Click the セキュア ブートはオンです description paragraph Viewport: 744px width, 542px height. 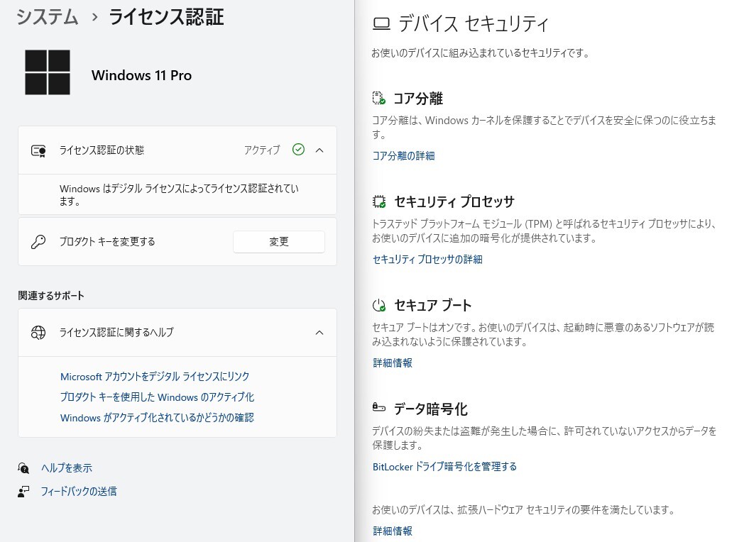pos(543,335)
